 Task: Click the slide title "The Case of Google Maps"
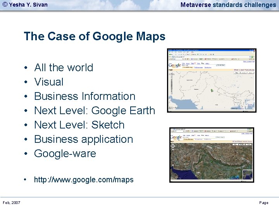(95, 36)
